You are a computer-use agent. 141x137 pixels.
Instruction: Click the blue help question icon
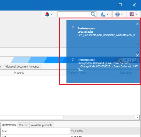[x=117, y=14]
